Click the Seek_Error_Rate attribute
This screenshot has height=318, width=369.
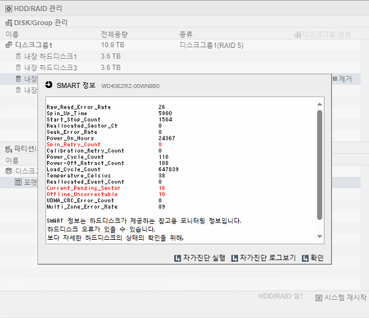tap(72, 132)
